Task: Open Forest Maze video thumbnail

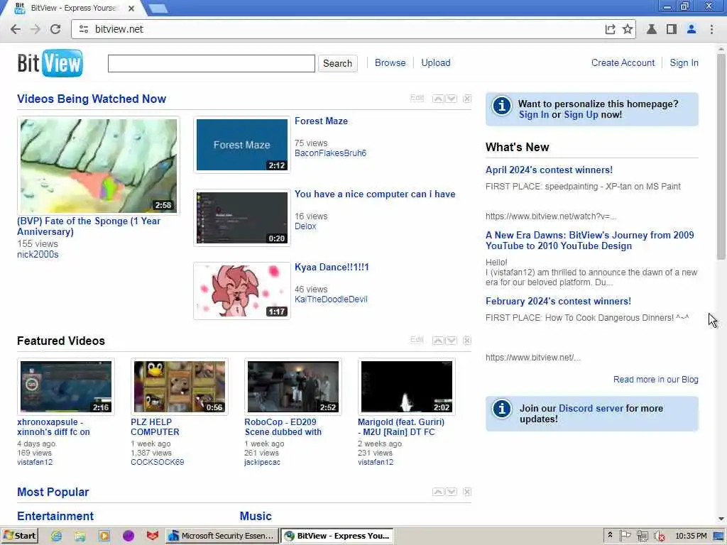Action: [x=241, y=145]
